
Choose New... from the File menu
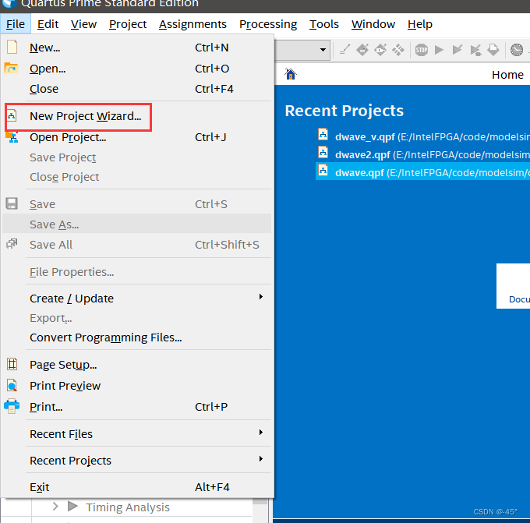137,48
